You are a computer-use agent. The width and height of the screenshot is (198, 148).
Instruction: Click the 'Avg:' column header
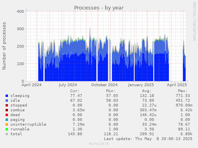[x=147, y=91]
